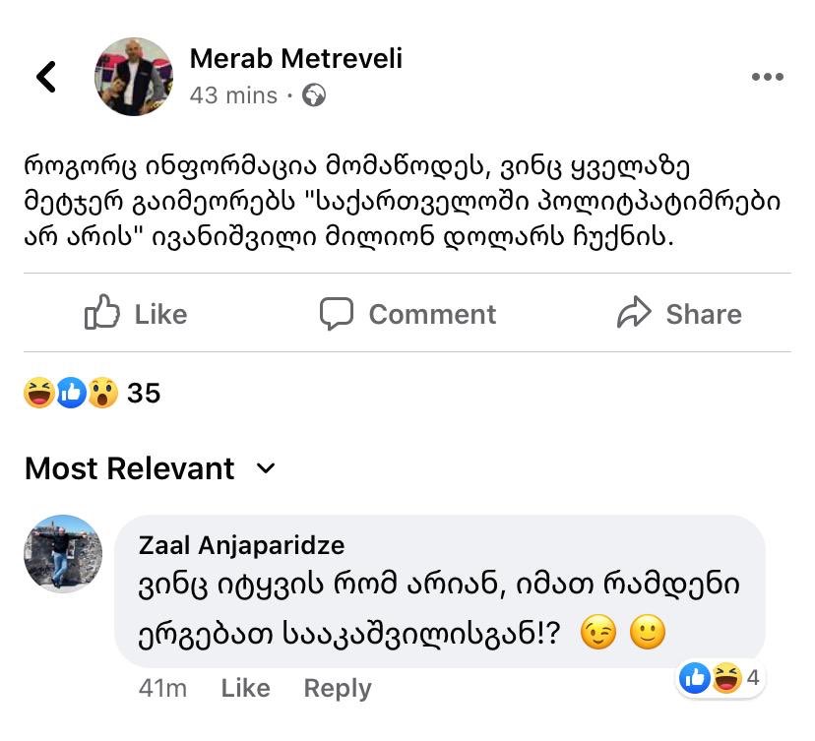Click the wow reaction emoji under post
Screen dimensions: 815x741
[x=102, y=394]
